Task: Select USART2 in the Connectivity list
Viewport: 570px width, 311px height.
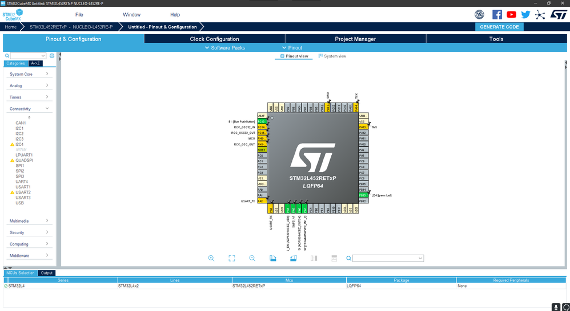Action: (23, 192)
